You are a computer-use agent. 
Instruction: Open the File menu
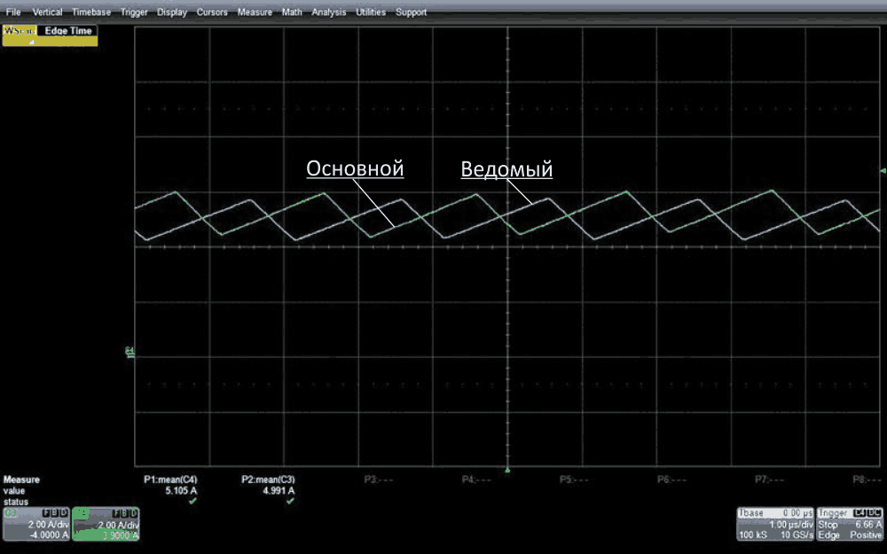tap(13, 12)
